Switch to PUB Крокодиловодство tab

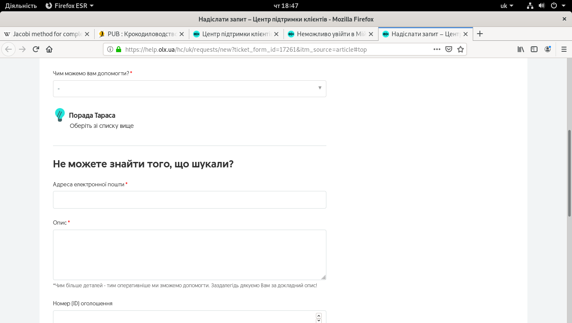(x=141, y=34)
